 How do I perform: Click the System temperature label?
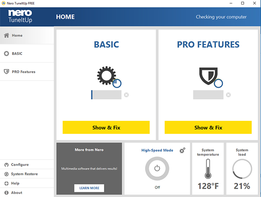tap(208, 152)
